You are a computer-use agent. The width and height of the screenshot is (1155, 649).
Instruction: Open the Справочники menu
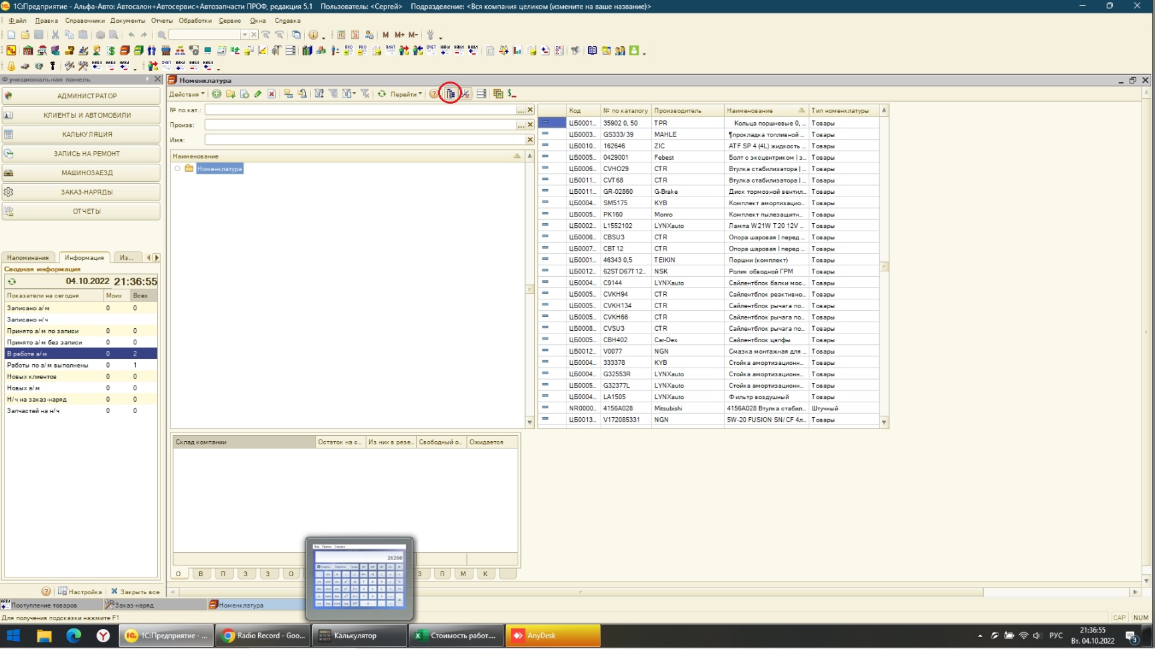click(85, 21)
